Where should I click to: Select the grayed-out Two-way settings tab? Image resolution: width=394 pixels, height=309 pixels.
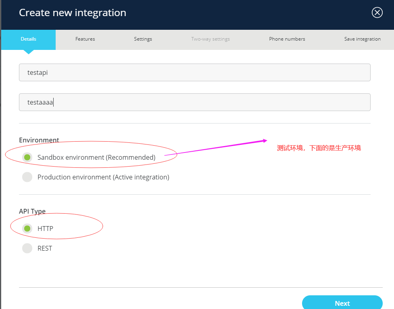click(211, 39)
